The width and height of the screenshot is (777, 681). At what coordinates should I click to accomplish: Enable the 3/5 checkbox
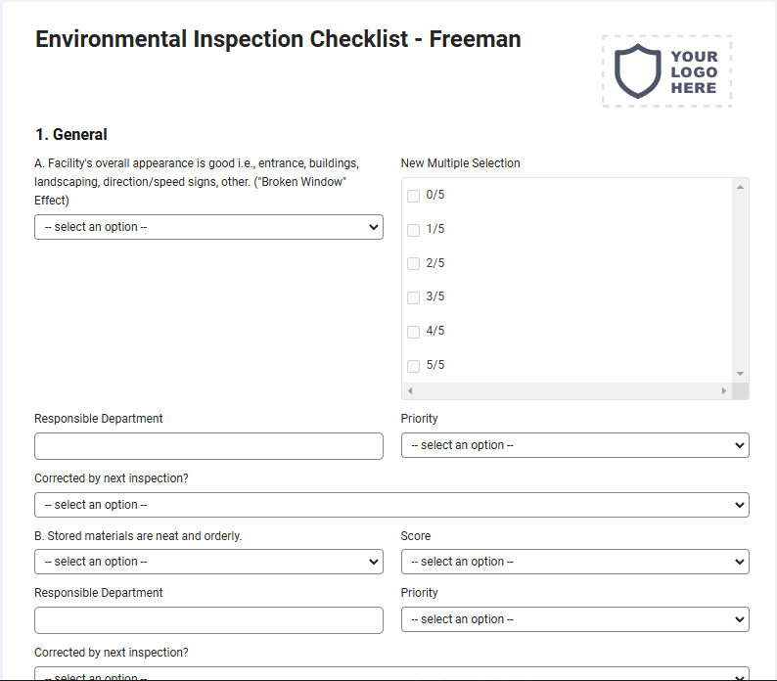[413, 297]
